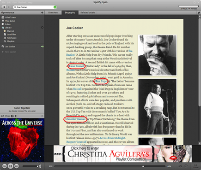Click the track progress slider handle
The height and width of the screenshot is (170, 201).
point(143,166)
